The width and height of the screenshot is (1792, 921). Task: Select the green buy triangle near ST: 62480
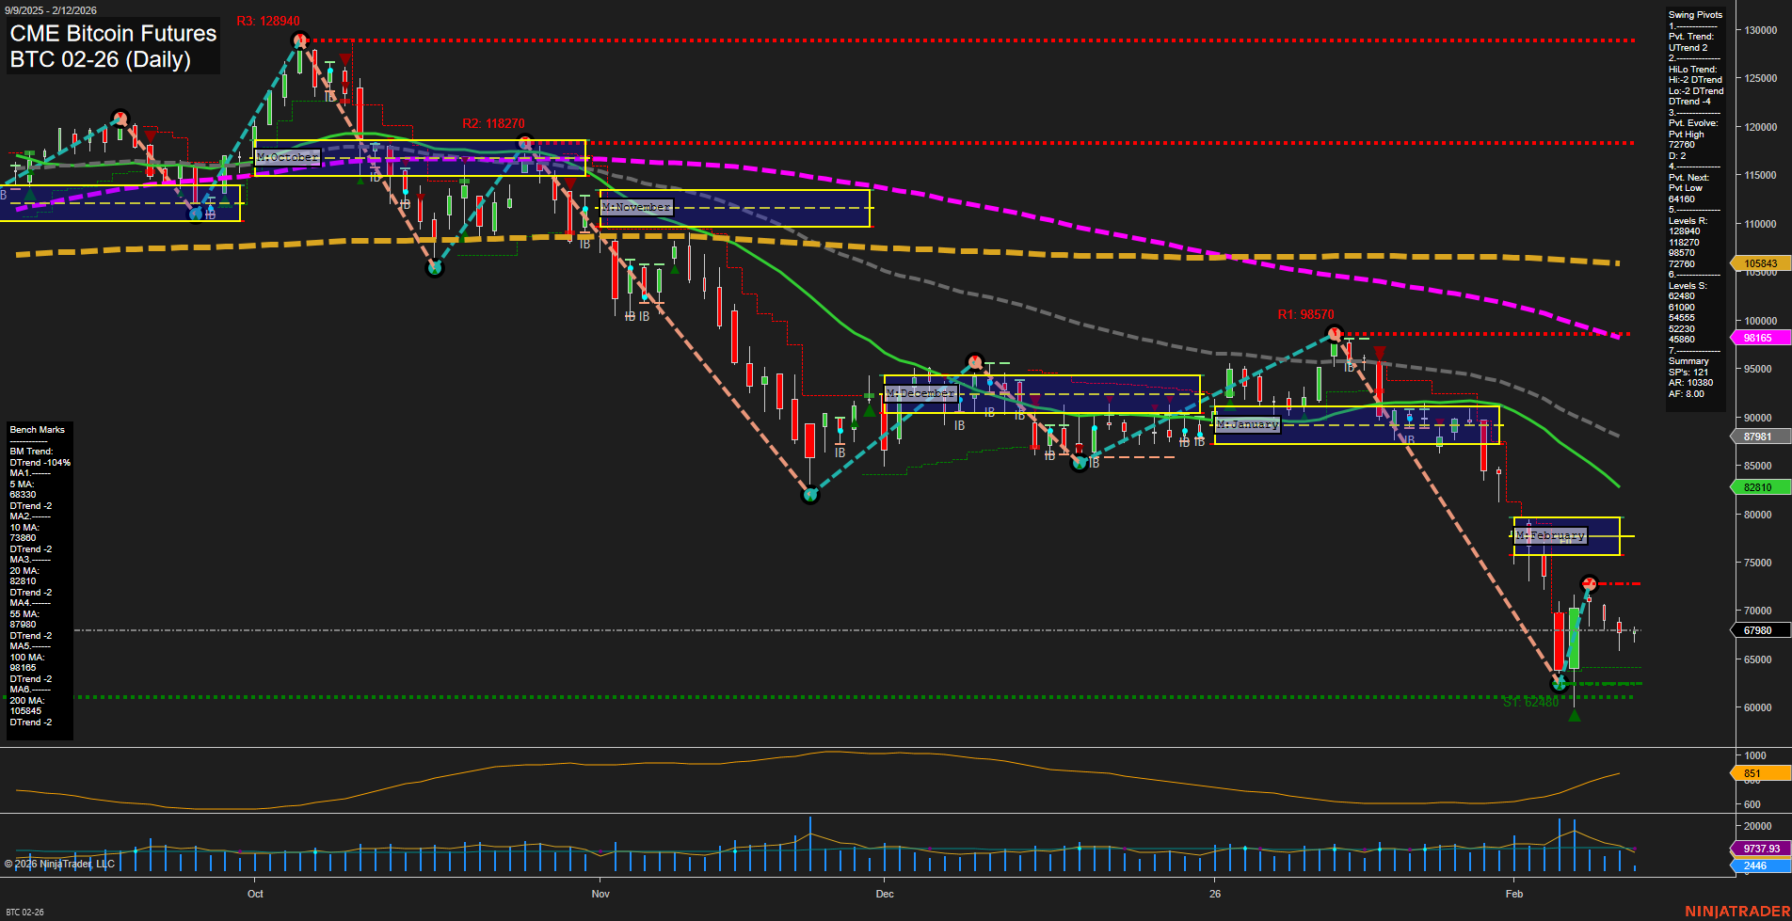(x=1573, y=716)
